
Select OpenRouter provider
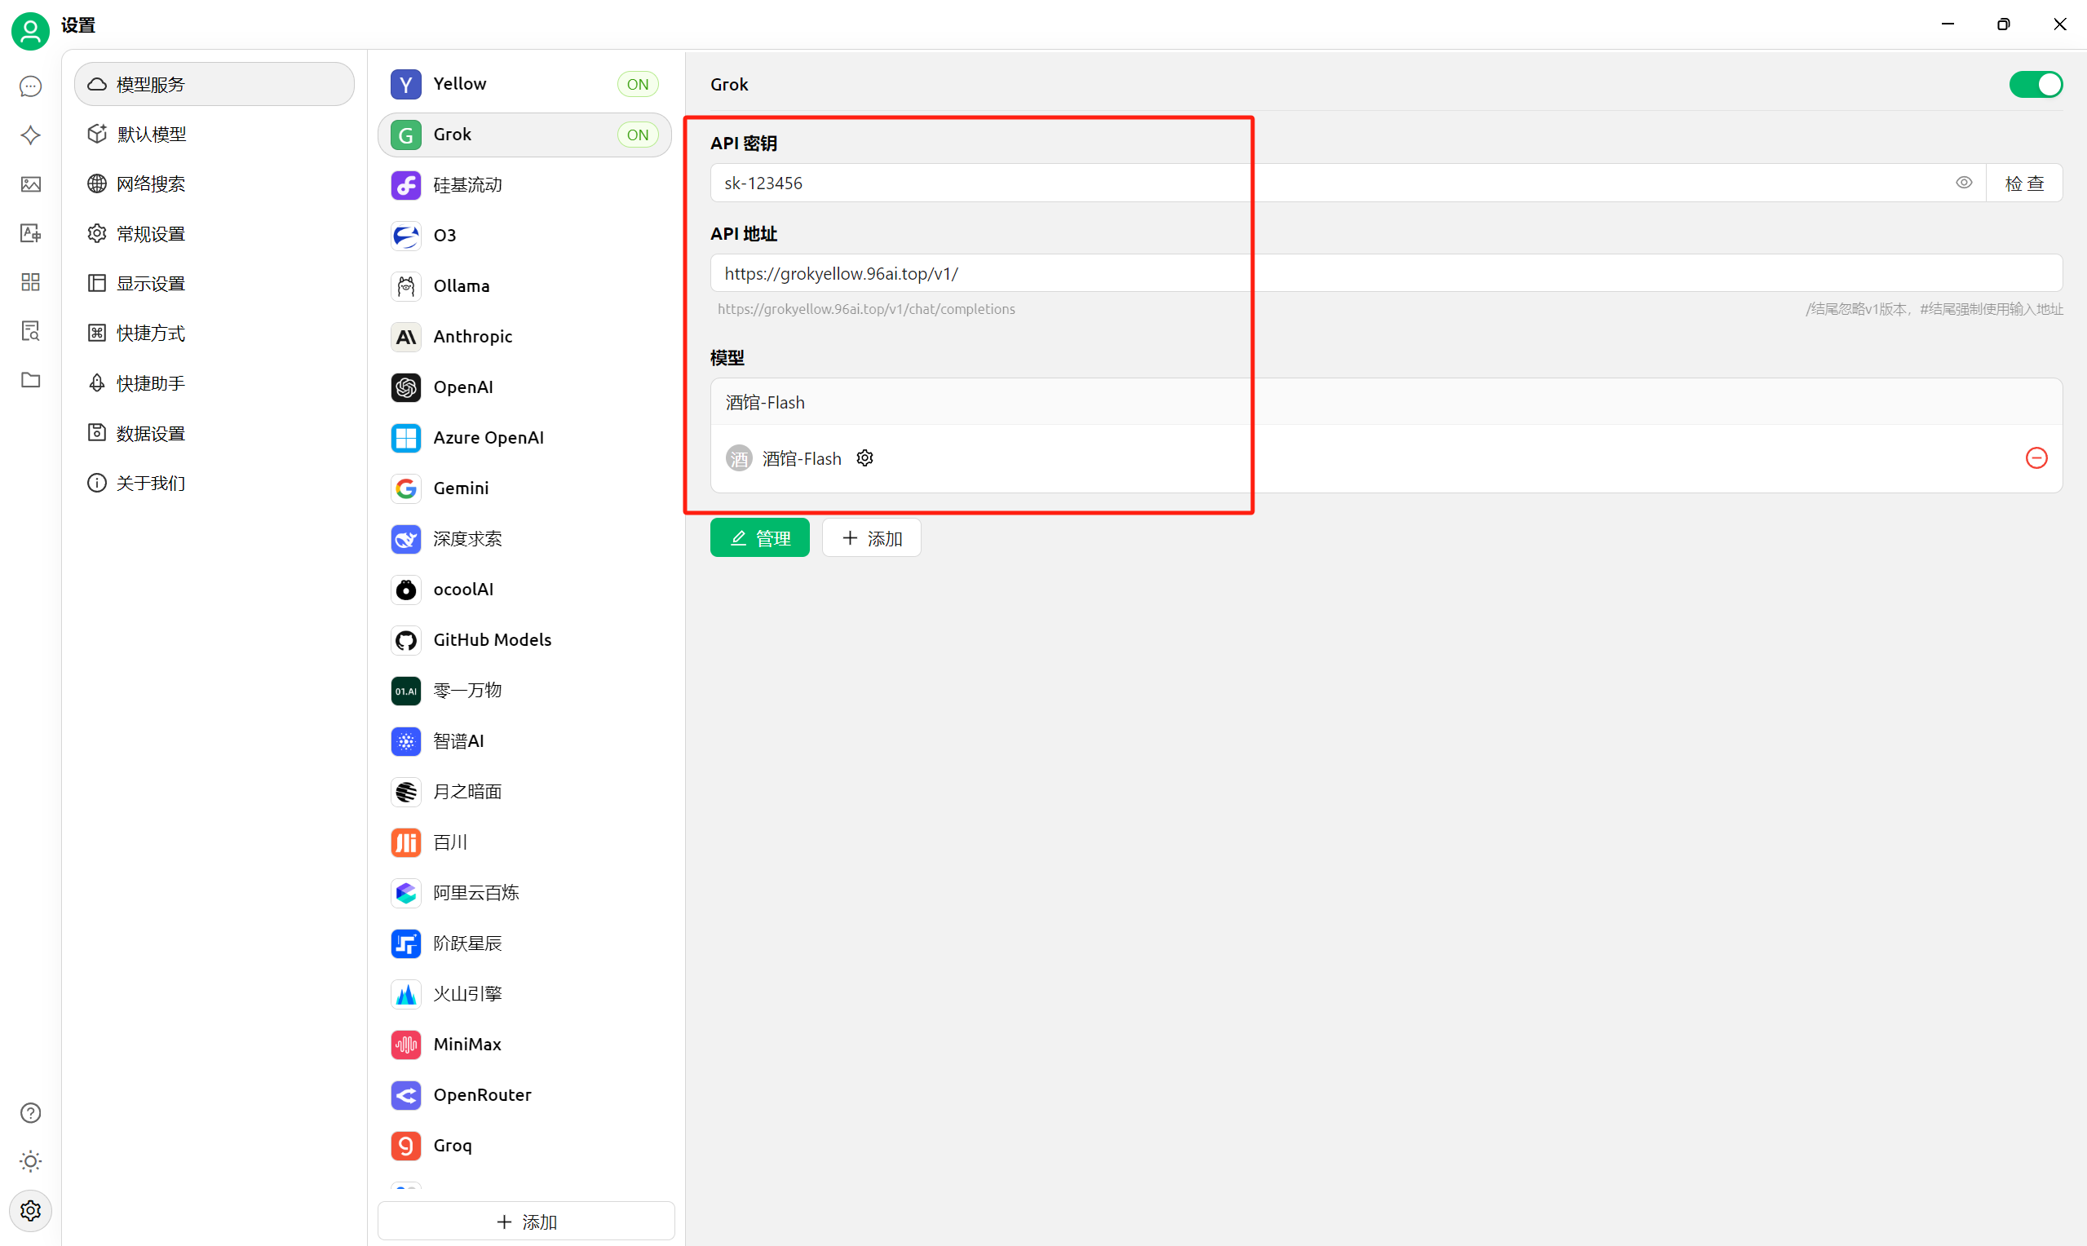point(524,1095)
